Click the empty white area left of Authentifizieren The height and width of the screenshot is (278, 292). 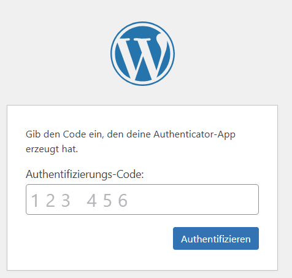98,238
